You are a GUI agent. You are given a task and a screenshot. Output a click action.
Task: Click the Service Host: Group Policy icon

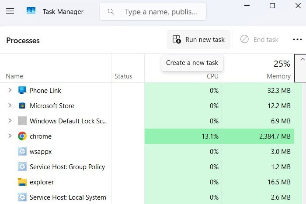point(22,167)
